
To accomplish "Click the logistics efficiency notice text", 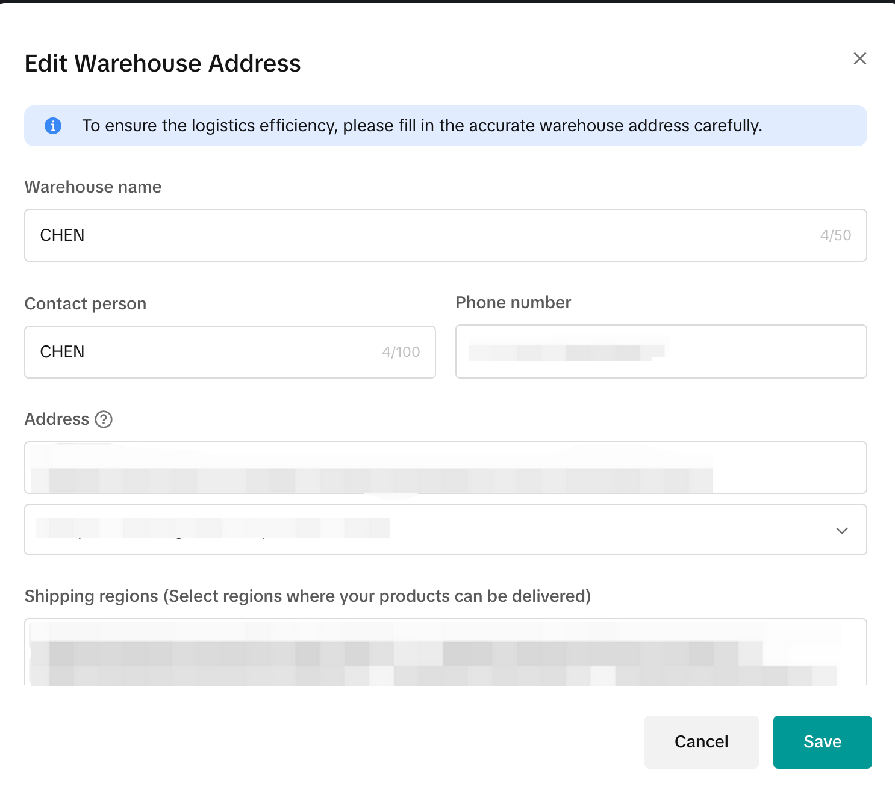I will click(422, 126).
